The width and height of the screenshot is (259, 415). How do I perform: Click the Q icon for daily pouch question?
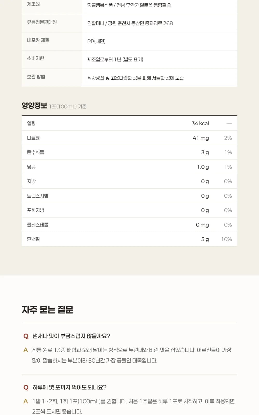26,388
